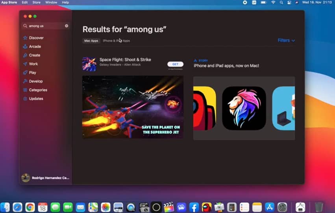Open the Arcade section
335x213 pixels.
click(32, 46)
